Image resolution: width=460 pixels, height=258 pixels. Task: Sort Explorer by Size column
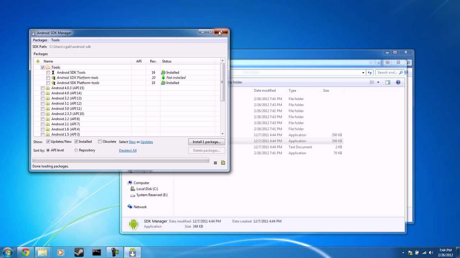(326, 91)
